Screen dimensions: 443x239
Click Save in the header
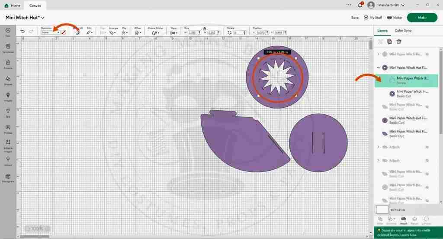[355, 18]
